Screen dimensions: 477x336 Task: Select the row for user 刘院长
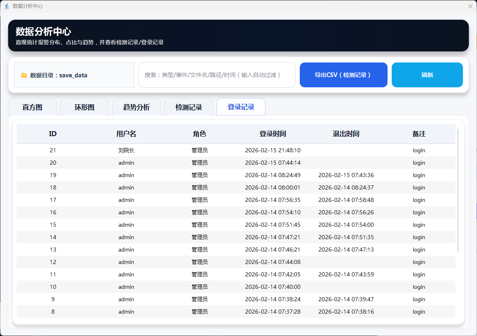click(126, 151)
